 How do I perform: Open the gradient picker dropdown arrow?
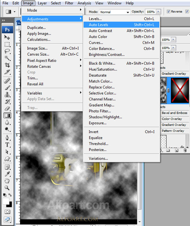click(15, 12)
